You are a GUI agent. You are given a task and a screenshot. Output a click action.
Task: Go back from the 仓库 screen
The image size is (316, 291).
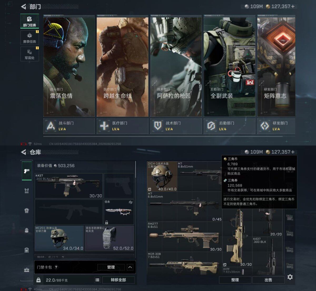[23, 152]
